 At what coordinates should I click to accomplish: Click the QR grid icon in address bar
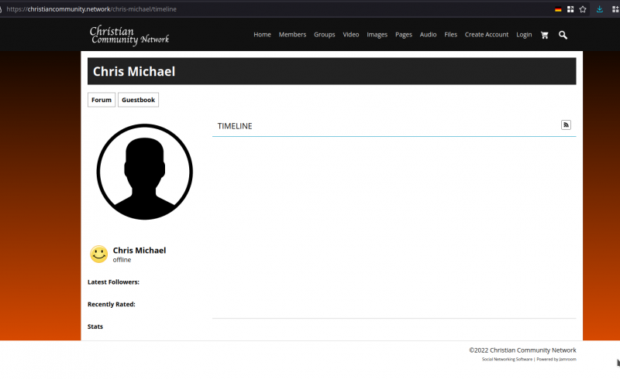(x=570, y=9)
